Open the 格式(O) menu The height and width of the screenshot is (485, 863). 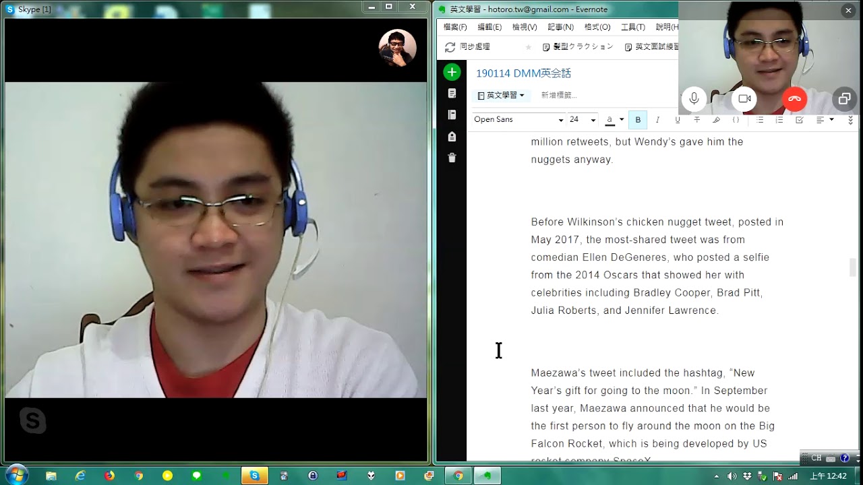[x=597, y=27]
